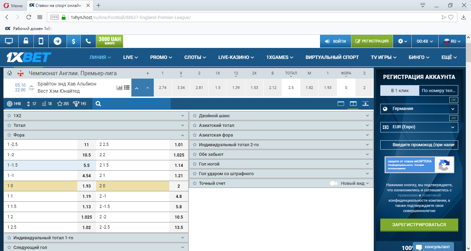
Task: Toggle the Новый вид switch
Action: point(333,183)
